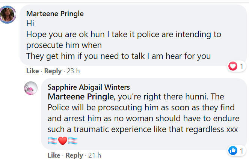Like Marteene Pringle's comment

point(33,71)
